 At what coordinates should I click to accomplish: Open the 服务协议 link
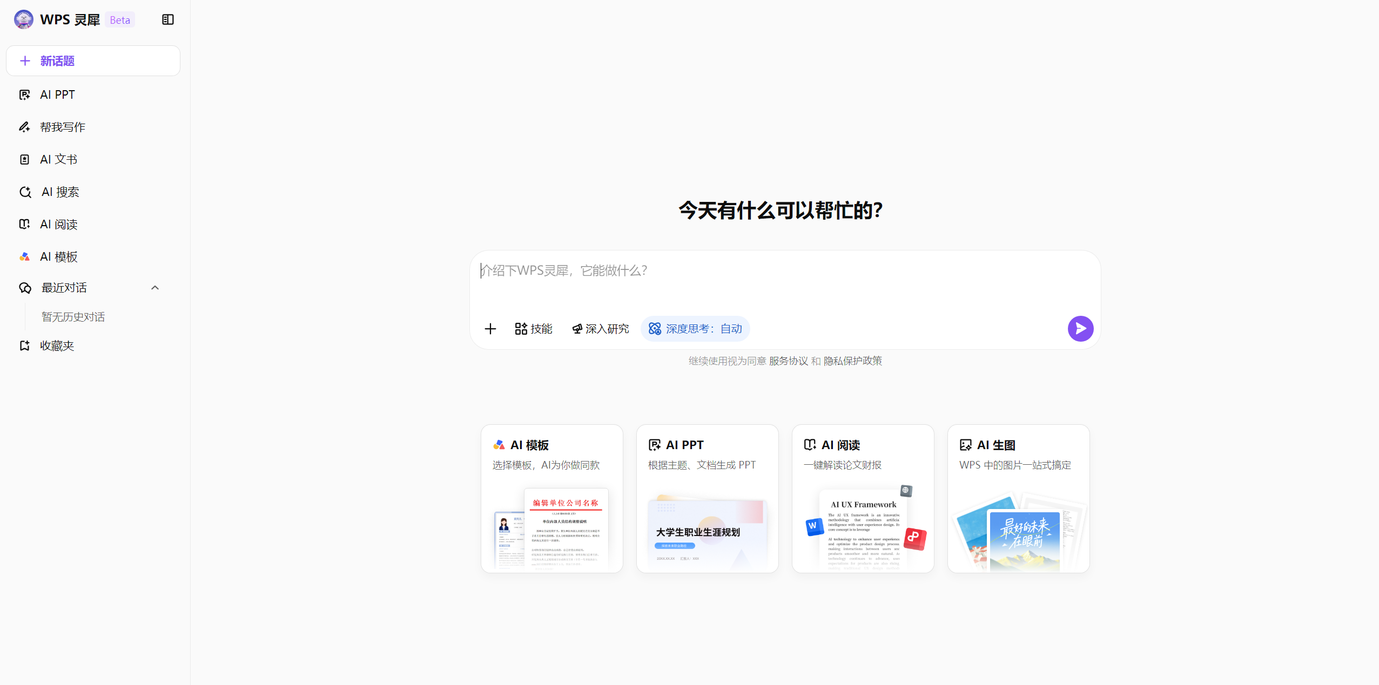click(788, 361)
